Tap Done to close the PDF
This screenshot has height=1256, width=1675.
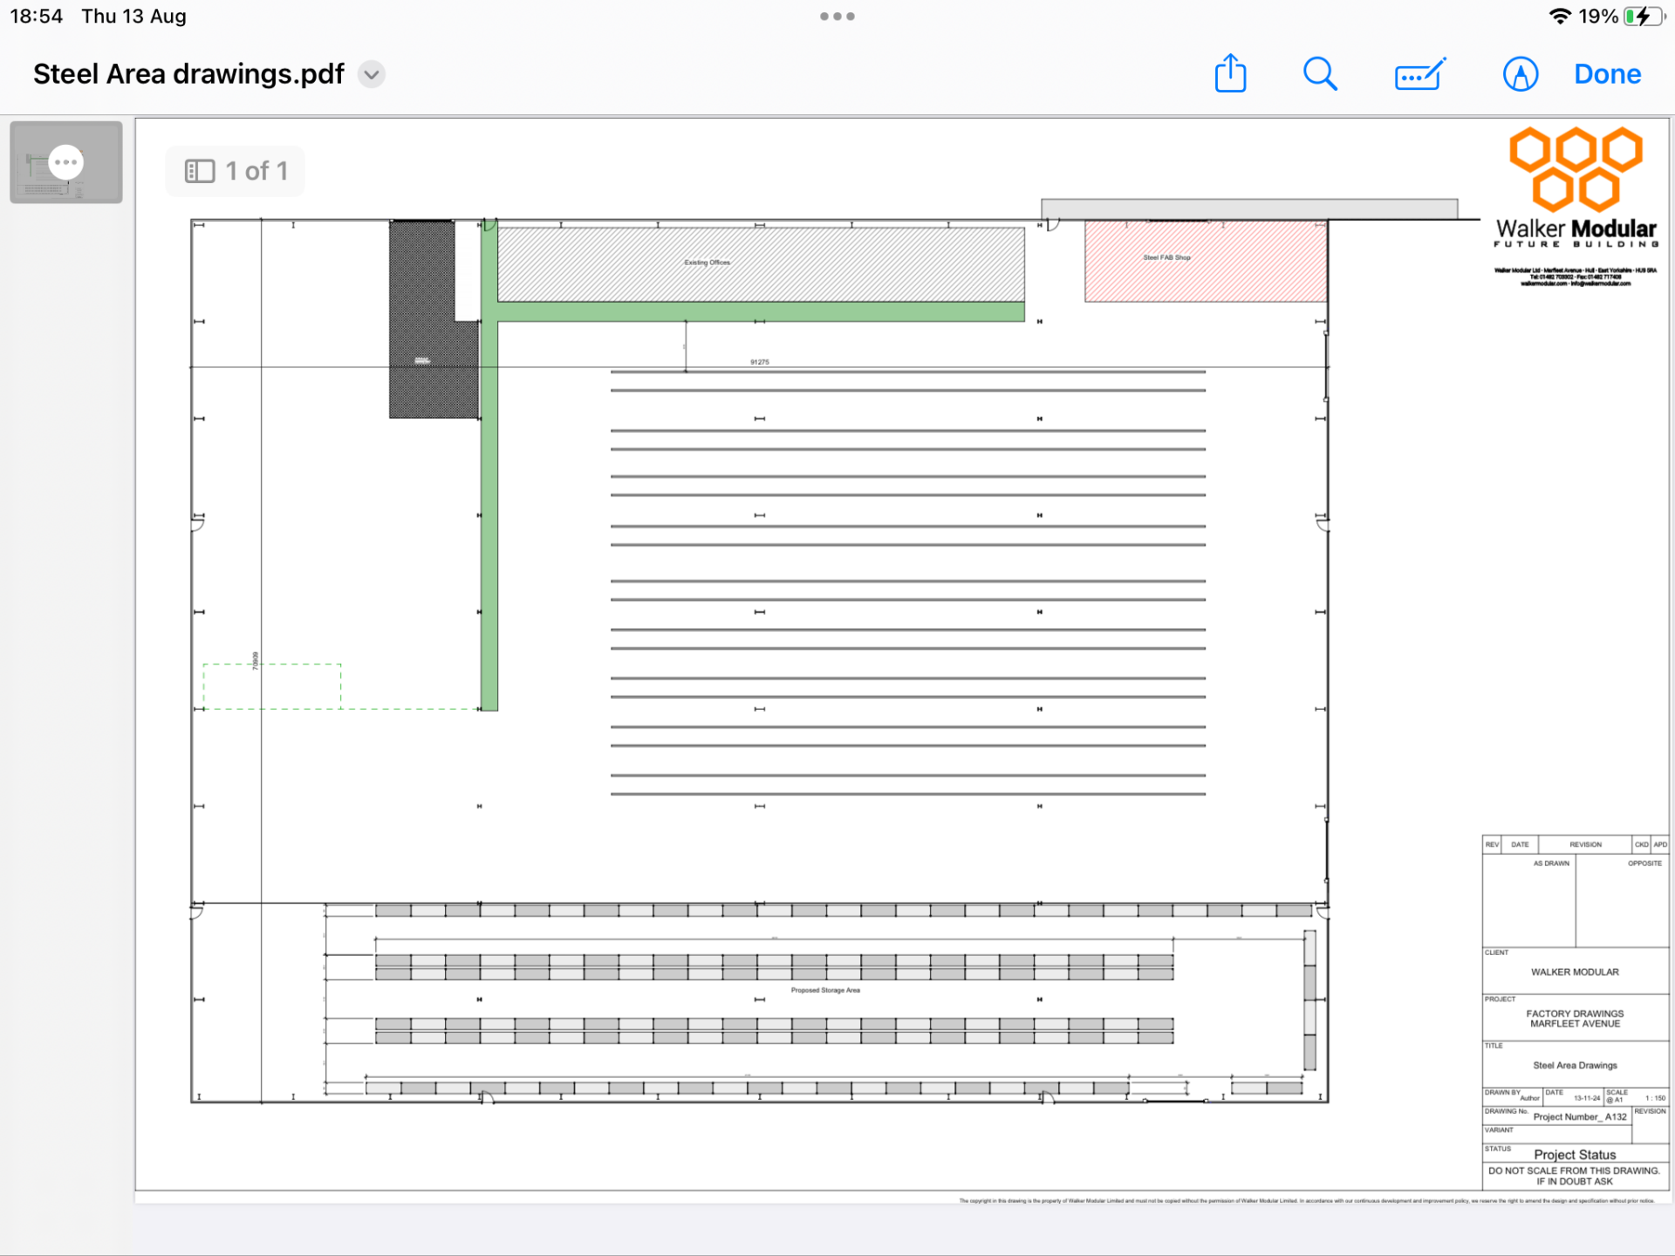(1607, 74)
